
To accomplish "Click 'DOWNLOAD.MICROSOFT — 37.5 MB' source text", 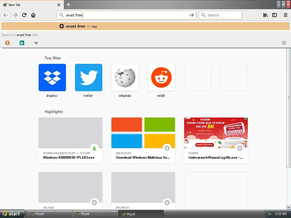I will [66, 153].
